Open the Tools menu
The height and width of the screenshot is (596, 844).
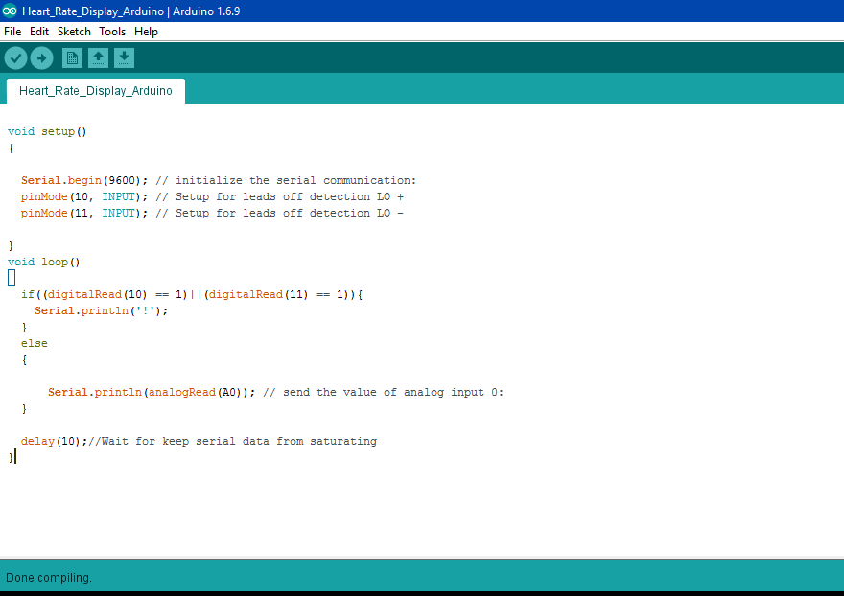pos(112,32)
